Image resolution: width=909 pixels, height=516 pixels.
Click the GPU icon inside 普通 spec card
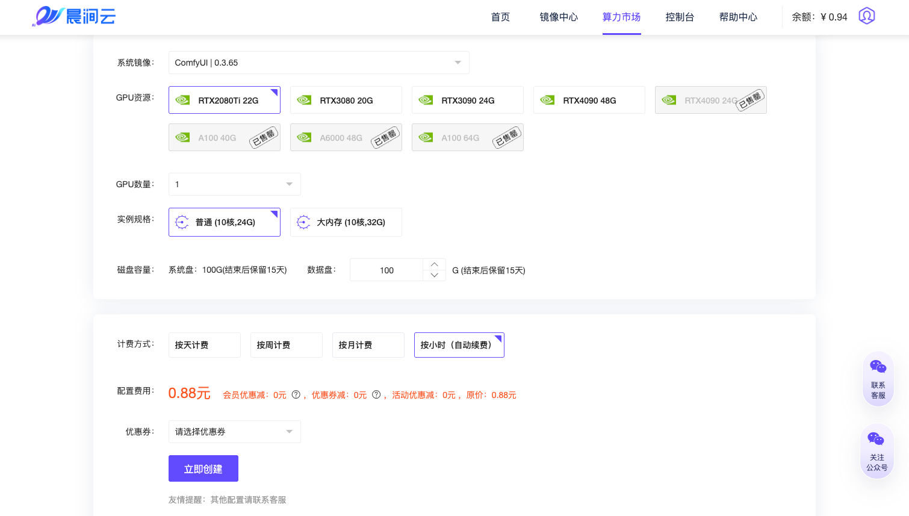tap(181, 222)
